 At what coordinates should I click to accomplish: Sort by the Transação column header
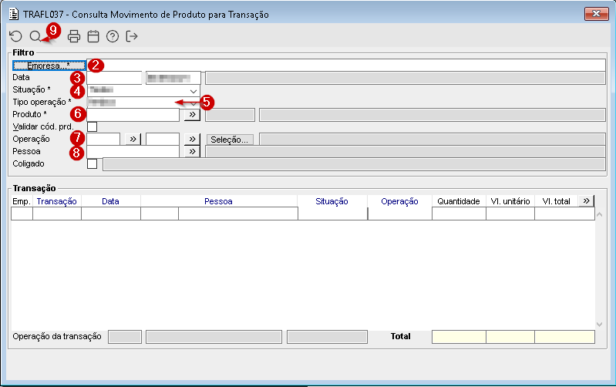click(x=56, y=201)
